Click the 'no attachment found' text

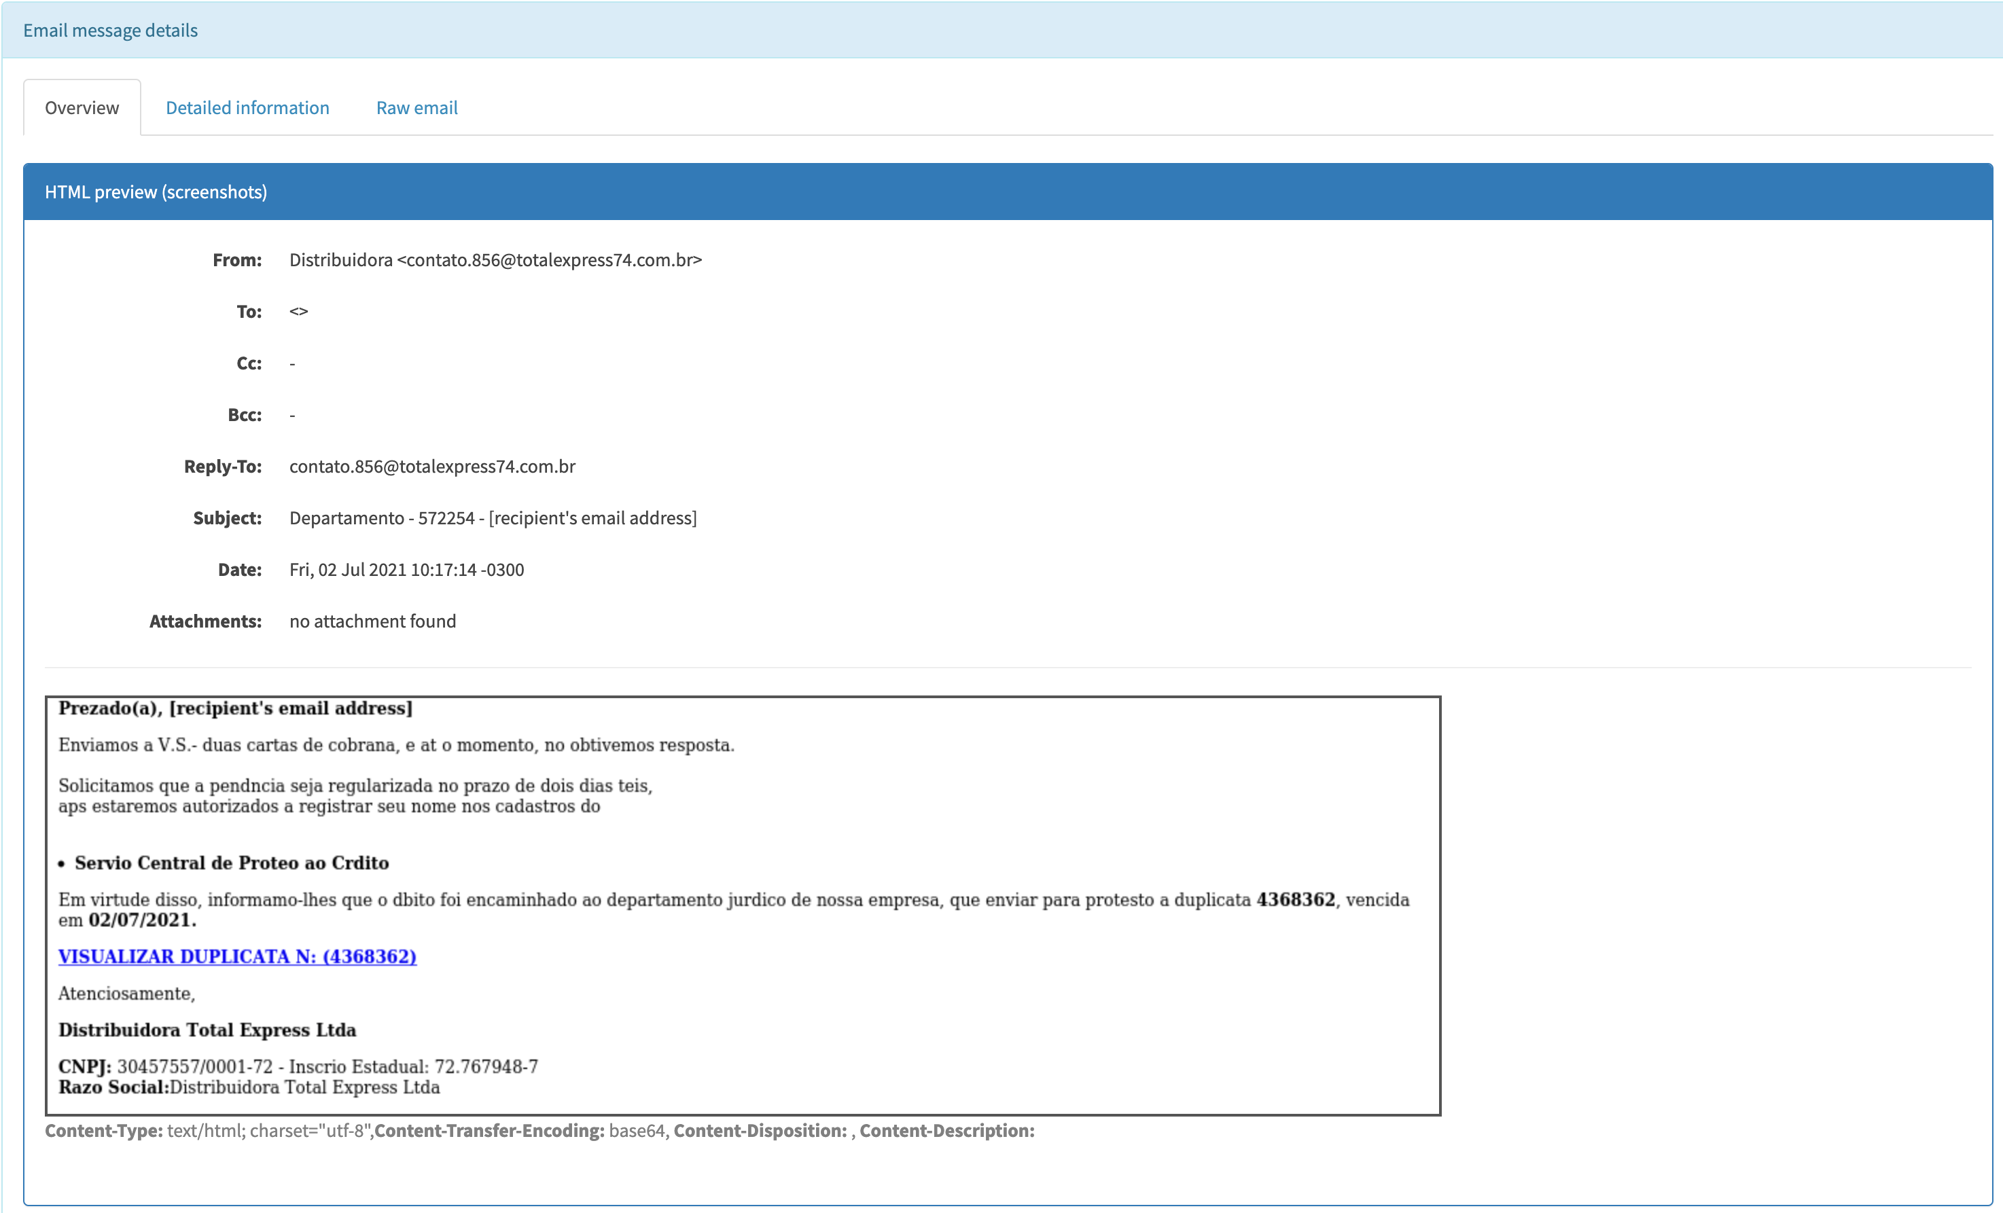point(372,621)
